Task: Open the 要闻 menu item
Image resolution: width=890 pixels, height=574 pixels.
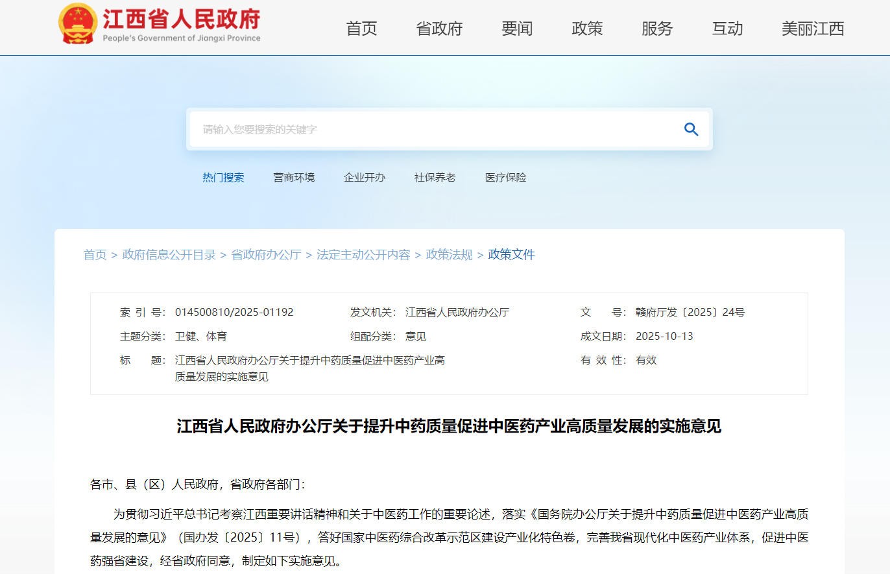Action: (x=516, y=29)
